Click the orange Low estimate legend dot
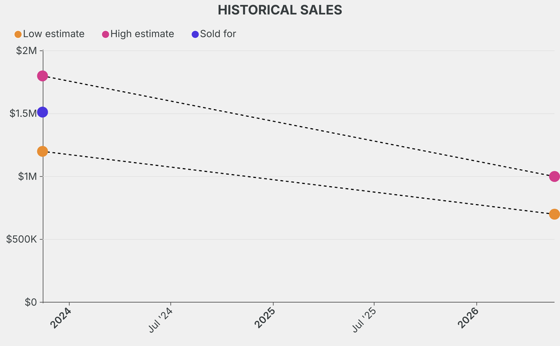560x346 pixels. 18,34
